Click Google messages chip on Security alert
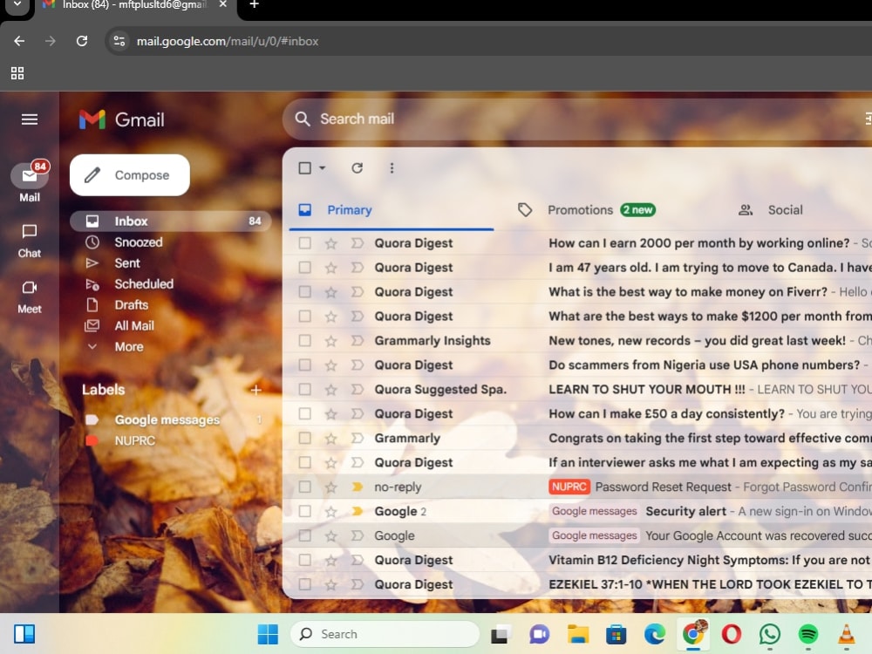 [x=594, y=511]
